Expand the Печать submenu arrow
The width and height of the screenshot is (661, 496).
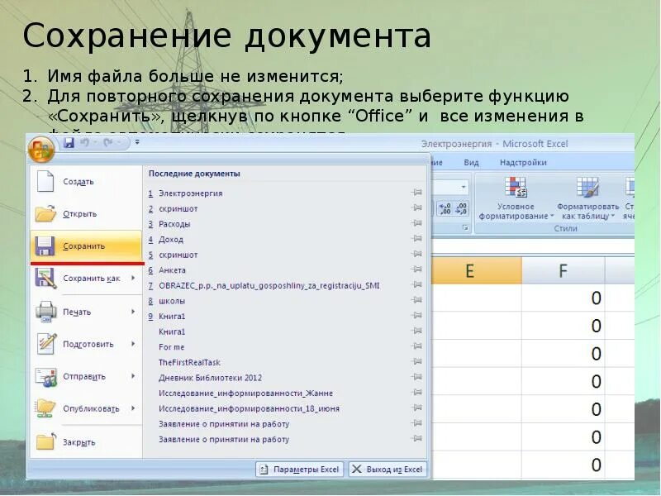[x=133, y=312]
